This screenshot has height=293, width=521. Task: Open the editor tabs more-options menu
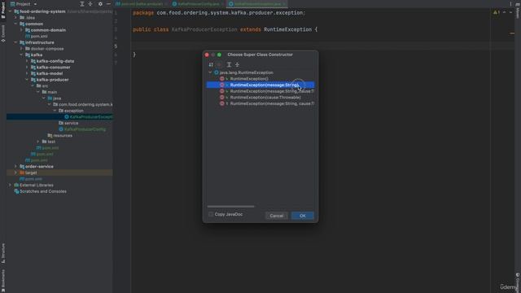pos(510,4)
